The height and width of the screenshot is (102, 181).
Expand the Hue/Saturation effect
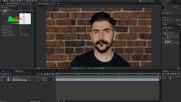click(x=1, y=9)
